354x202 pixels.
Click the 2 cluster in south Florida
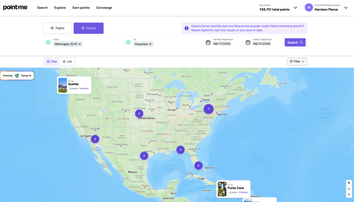pyautogui.click(x=199, y=165)
